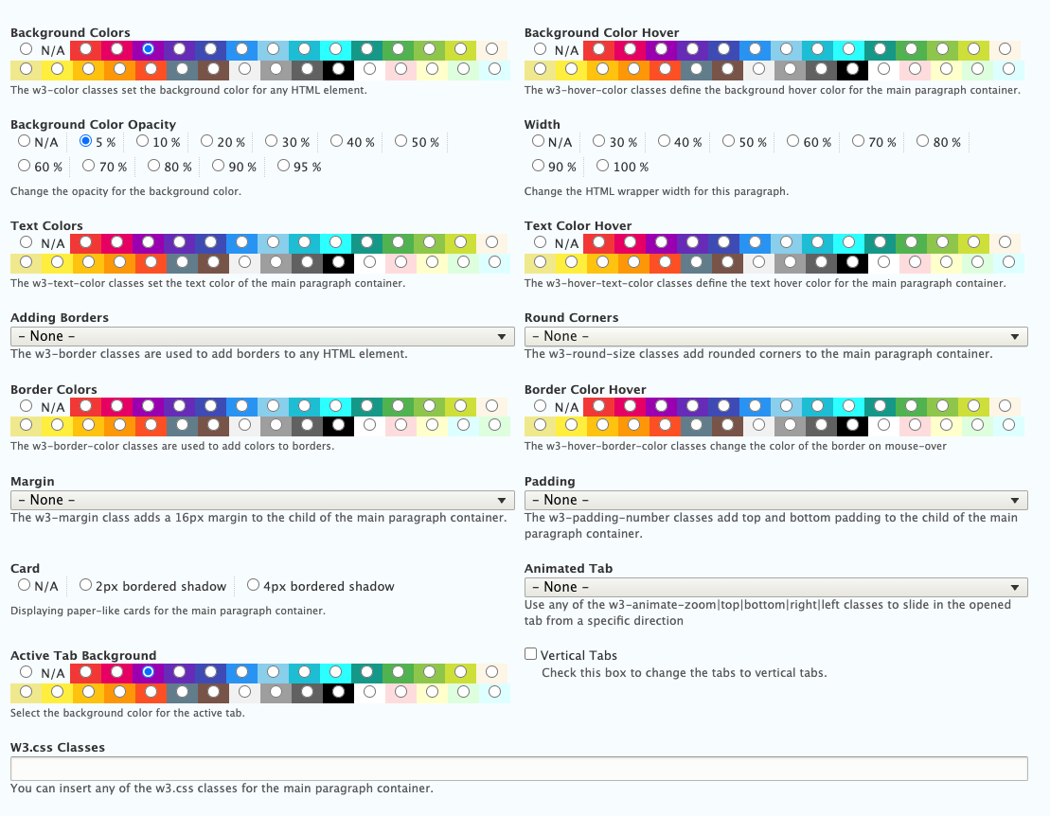Select N/A for Active Tab Background
The width and height of the screenshot is (1050, 816).
26,671
